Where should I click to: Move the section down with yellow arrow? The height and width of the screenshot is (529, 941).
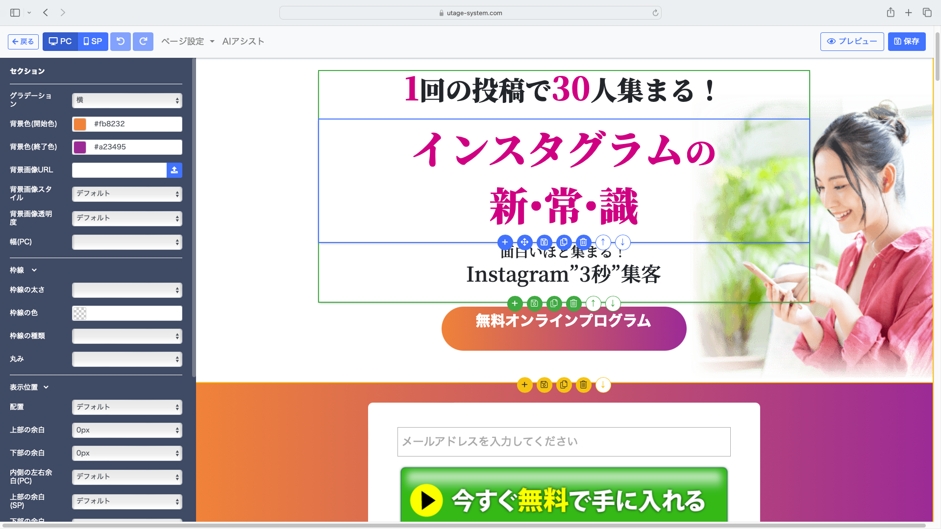coord(603,385)
